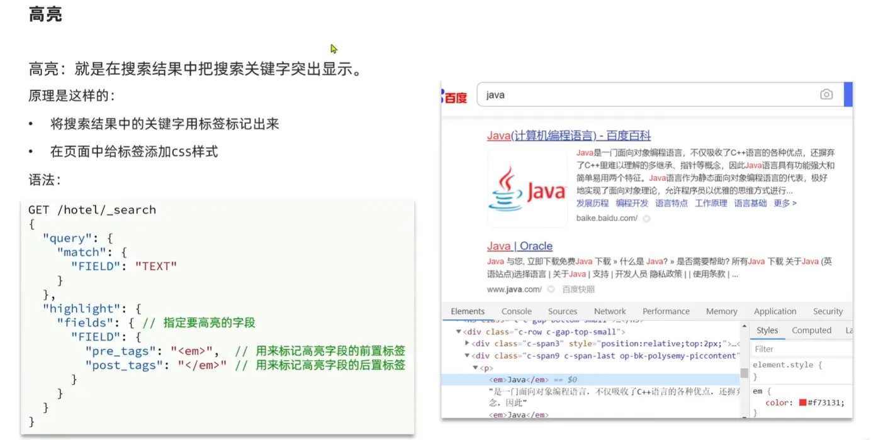
Task: Open the Java | Oracle result link
Action: 519,246
